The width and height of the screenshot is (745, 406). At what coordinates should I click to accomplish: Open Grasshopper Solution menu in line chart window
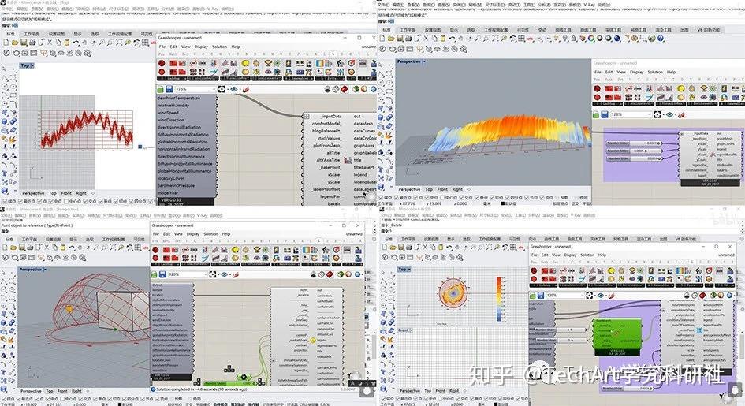(219, 47)
